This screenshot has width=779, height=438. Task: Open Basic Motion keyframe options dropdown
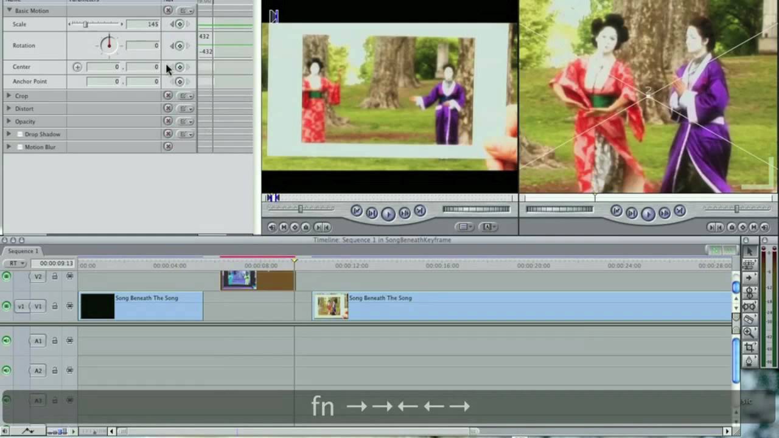tap(186, 10)
